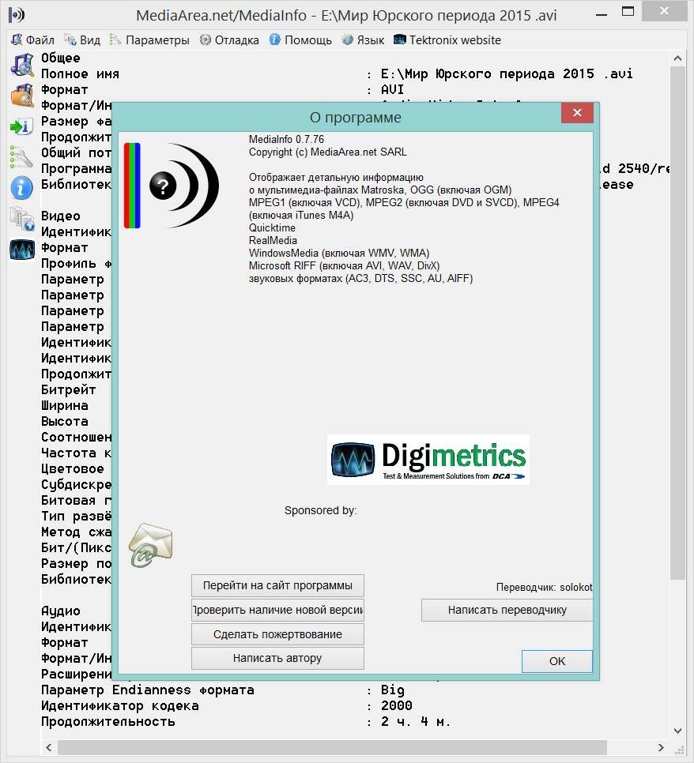Click the open folder icon in left sidebar

[x=22, y=96]
